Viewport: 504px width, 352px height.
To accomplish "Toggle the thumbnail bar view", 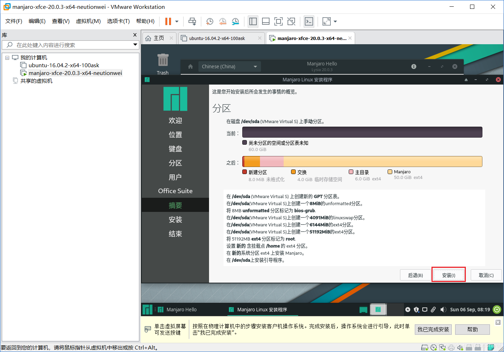I will (266, 22).
